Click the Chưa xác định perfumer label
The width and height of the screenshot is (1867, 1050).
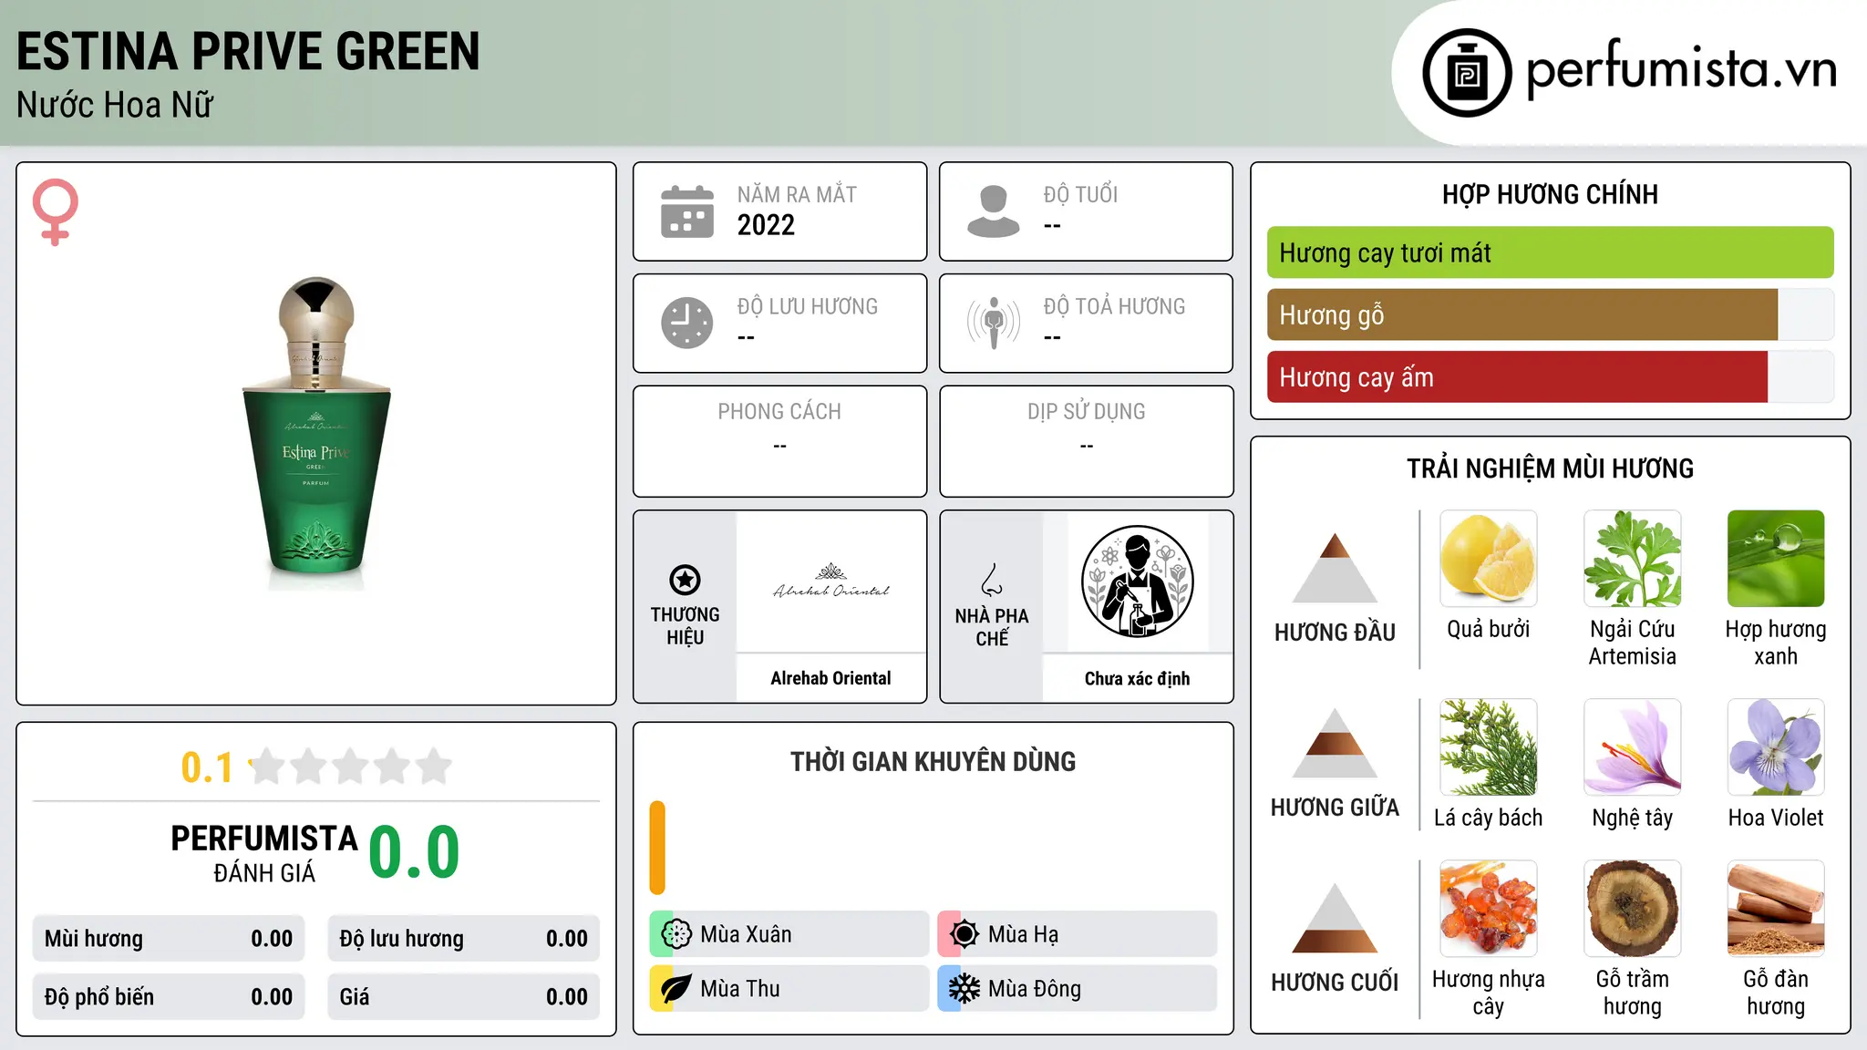(x=1138, y=678)
